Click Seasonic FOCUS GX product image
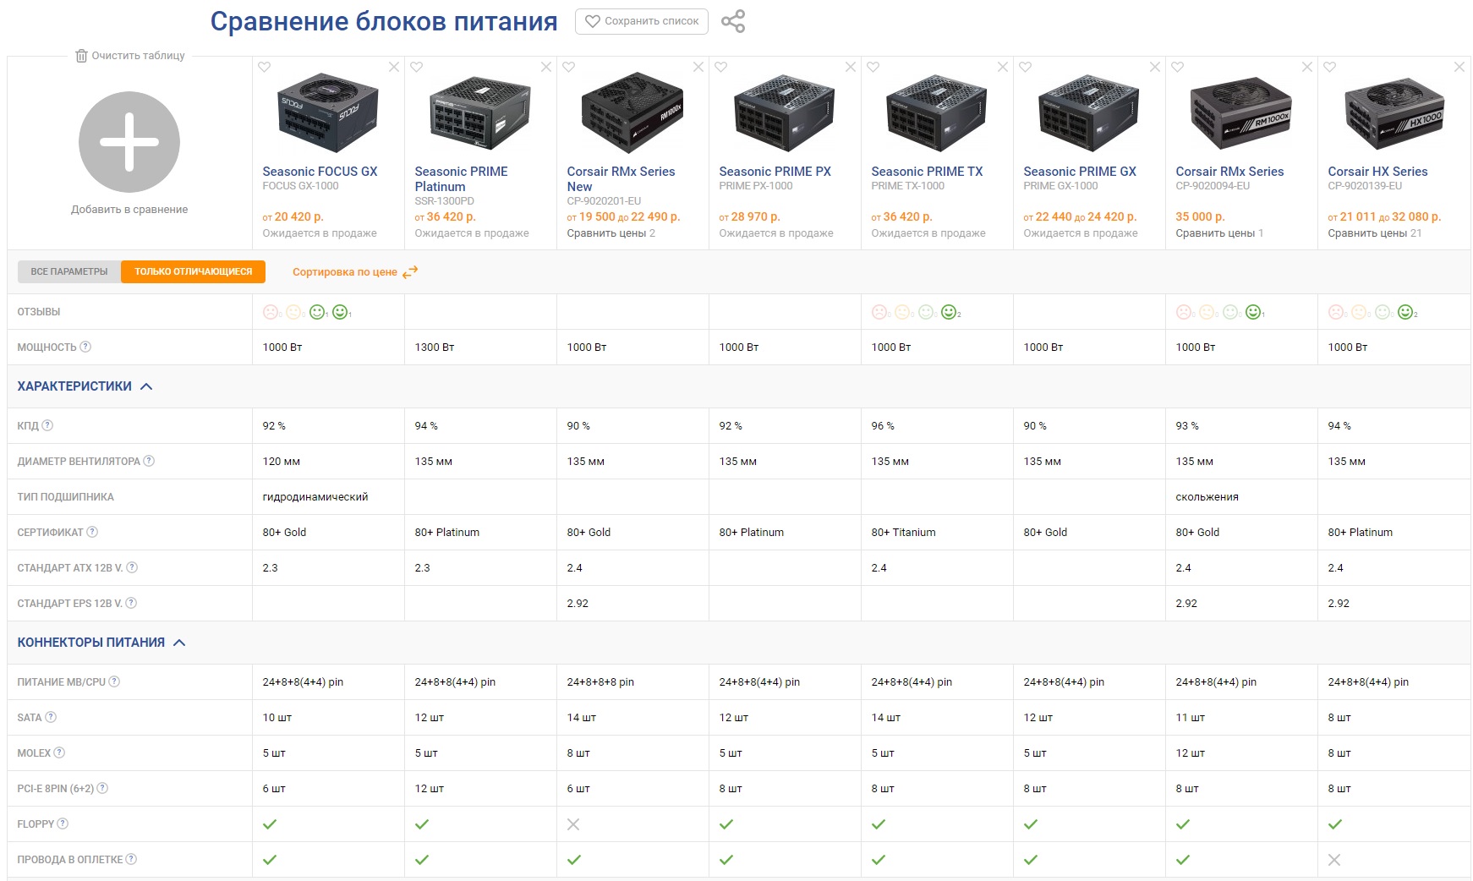Image resolution: width=1473 pixels, height=881 pixels. tap(328, 113)
